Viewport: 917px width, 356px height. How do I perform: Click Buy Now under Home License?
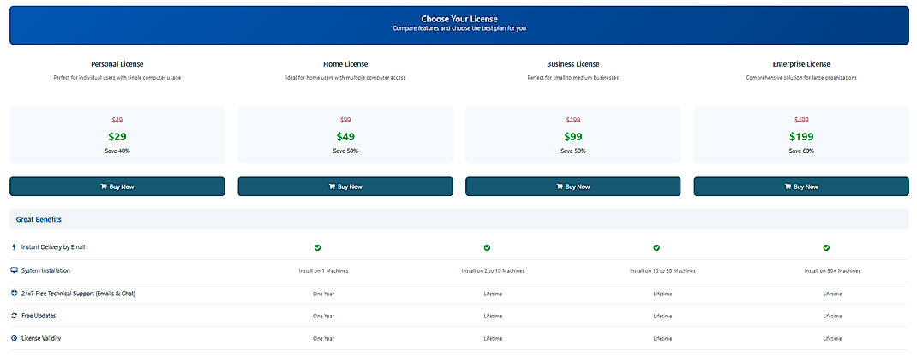345,187
